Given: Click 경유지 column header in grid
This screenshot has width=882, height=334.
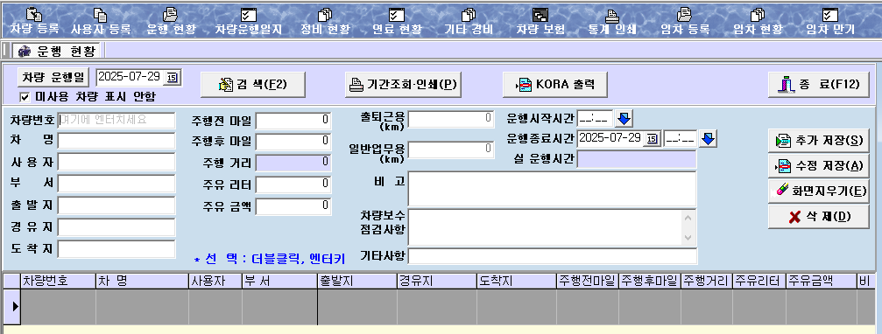Looking at the screenshot, I should (x=437, y=282).
